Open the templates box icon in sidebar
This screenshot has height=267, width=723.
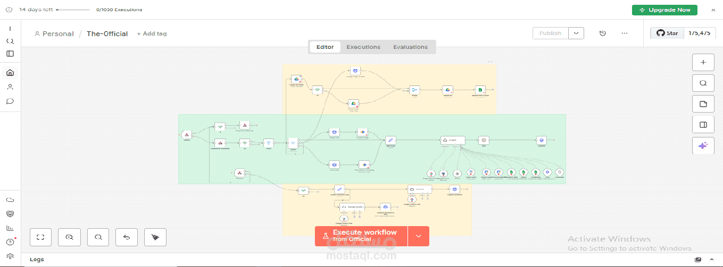click(10, 214)
